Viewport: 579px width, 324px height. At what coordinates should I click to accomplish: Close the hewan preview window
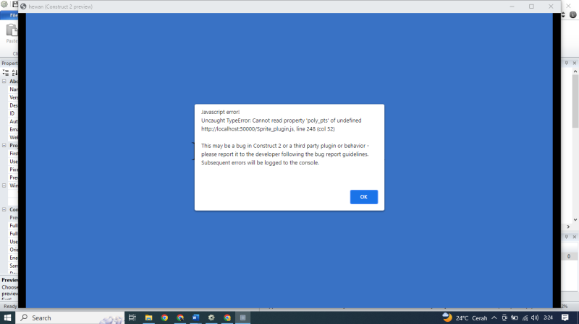coord(551,6)
